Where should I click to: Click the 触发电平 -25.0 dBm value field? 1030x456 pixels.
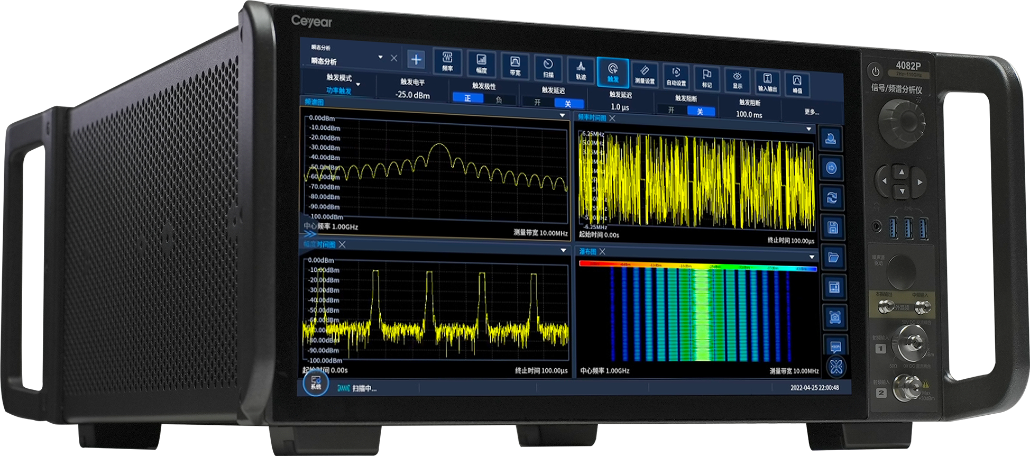pyautogui.click(x=412, y=95)
